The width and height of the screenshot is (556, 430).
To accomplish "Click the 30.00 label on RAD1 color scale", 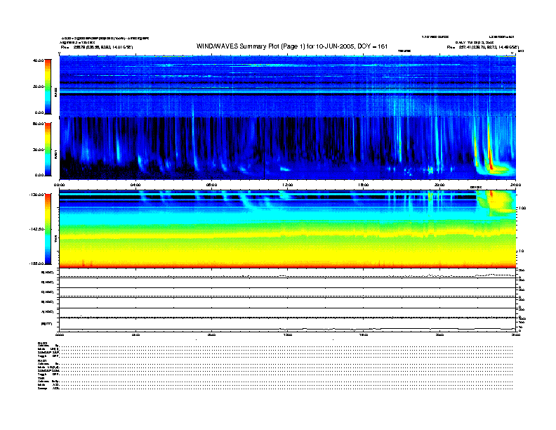I will [38, 150].
